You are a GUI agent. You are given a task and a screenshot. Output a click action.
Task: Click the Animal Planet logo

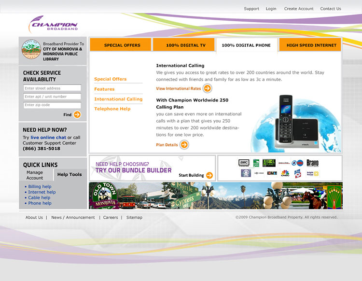(x=269, y=163)
